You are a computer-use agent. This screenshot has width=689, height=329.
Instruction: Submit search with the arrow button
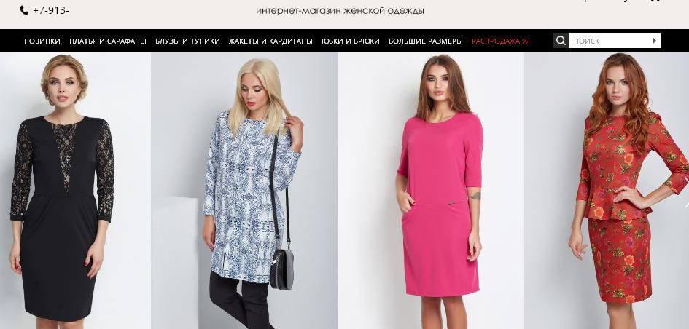(x=654, y=41)
